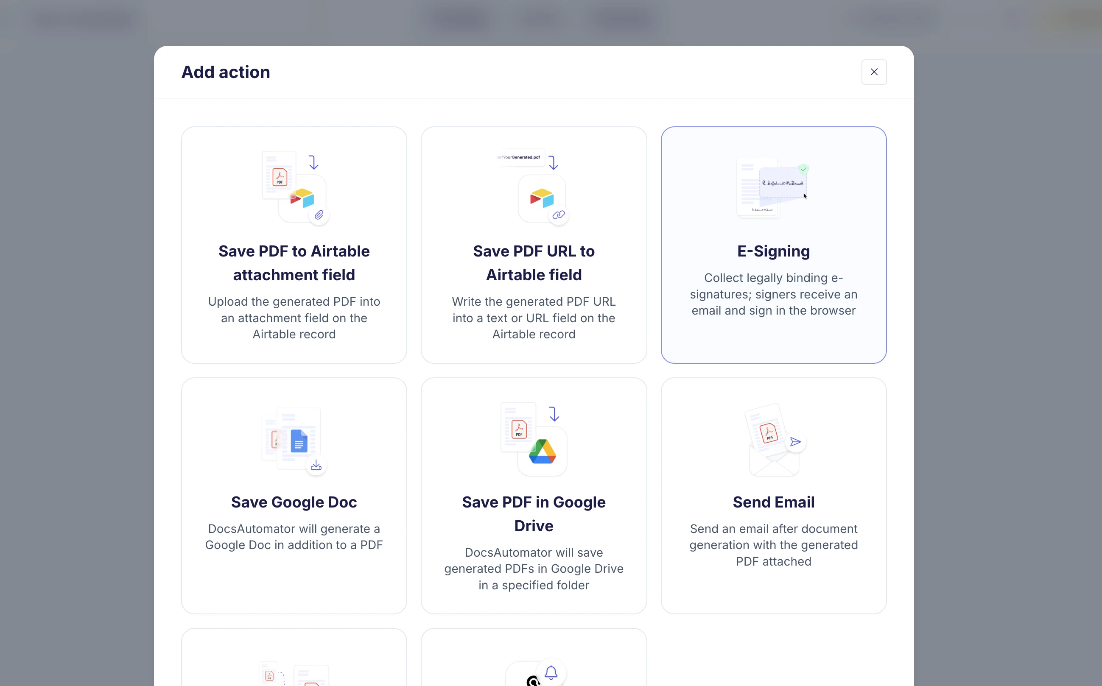
Task: Click 'Send an email after document generation' description
Action: point(773,545)
